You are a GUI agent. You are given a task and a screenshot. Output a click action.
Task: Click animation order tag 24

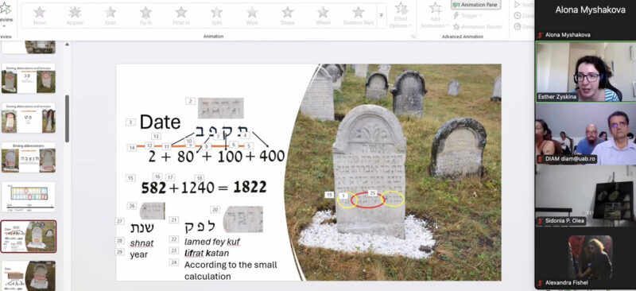tap(174, 262)
